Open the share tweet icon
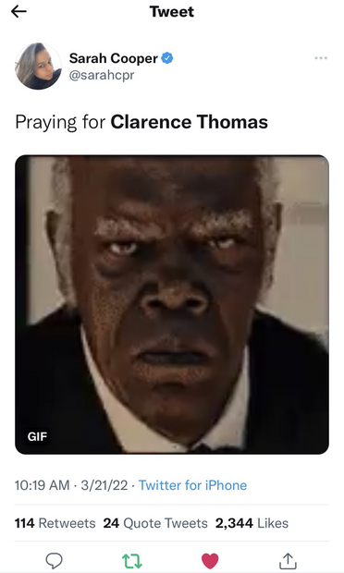This screenshot has width=344, height=573. (x=288, y=561)
